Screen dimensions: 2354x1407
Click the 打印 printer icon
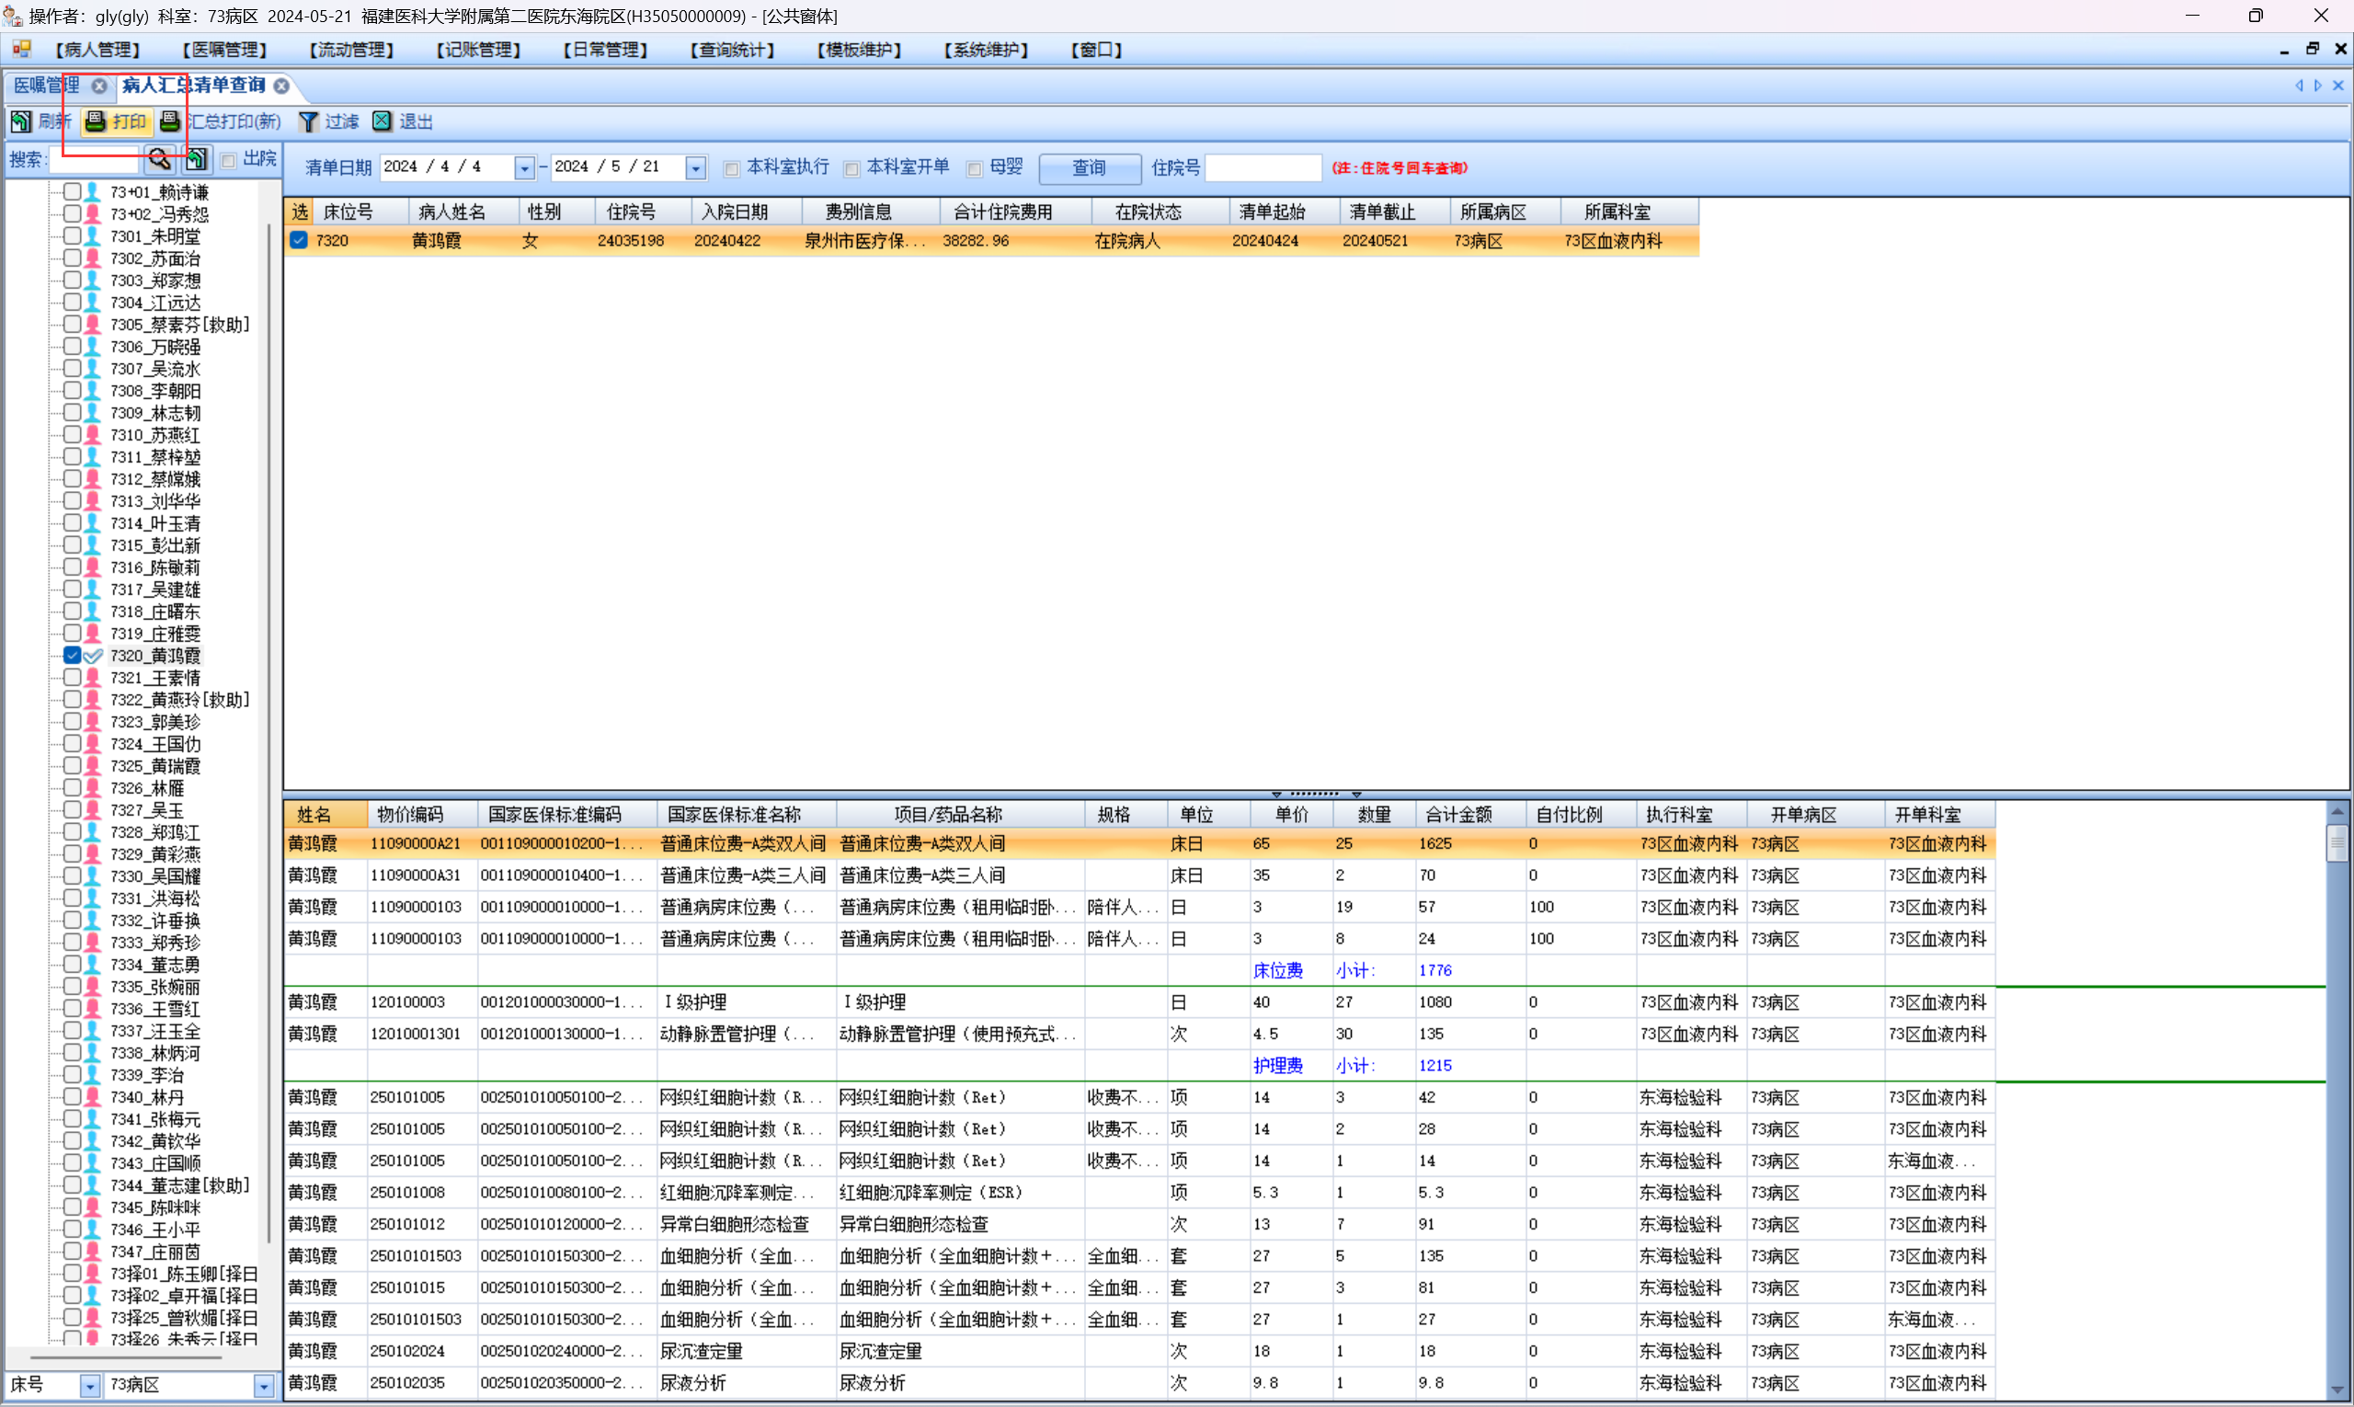[x=96, y=121]
